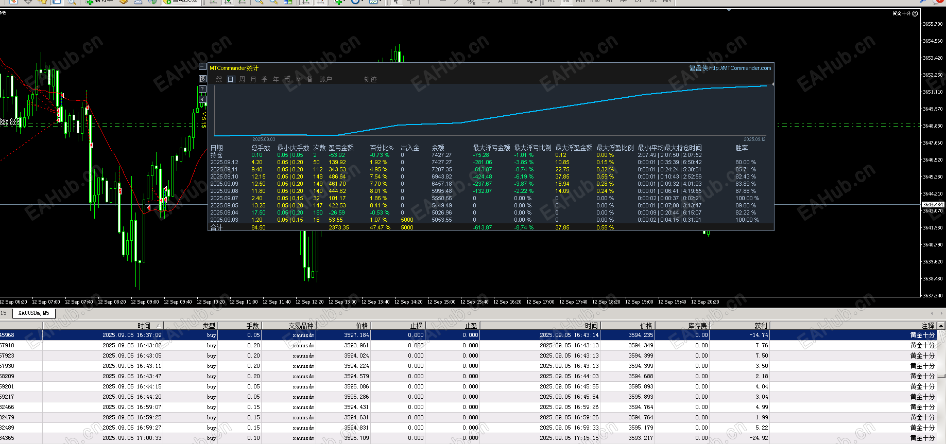Image resolution: width=946 pixels, height=444 pixels.
Task: Click the smiley face icon next to 黄金十分
Action: [x=915, y=13]
